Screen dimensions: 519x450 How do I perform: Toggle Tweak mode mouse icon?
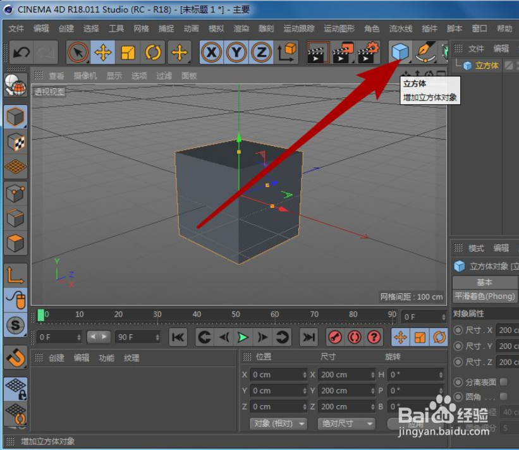pos(15,300)
